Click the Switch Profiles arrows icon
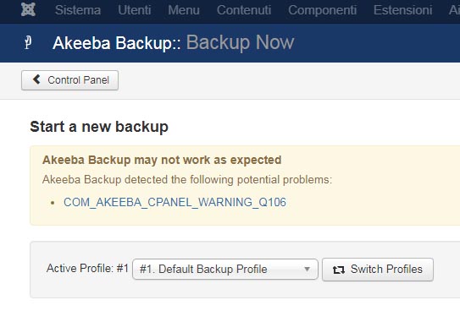 coord(339,270)
